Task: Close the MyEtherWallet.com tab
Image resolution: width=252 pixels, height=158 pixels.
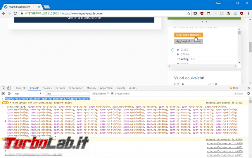Action: click(x=39, y=7)
